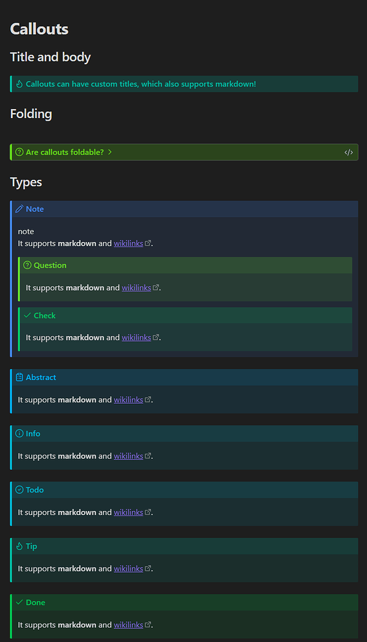
Task: Click the 'Tip' callout title
Action: coord(31,546)
